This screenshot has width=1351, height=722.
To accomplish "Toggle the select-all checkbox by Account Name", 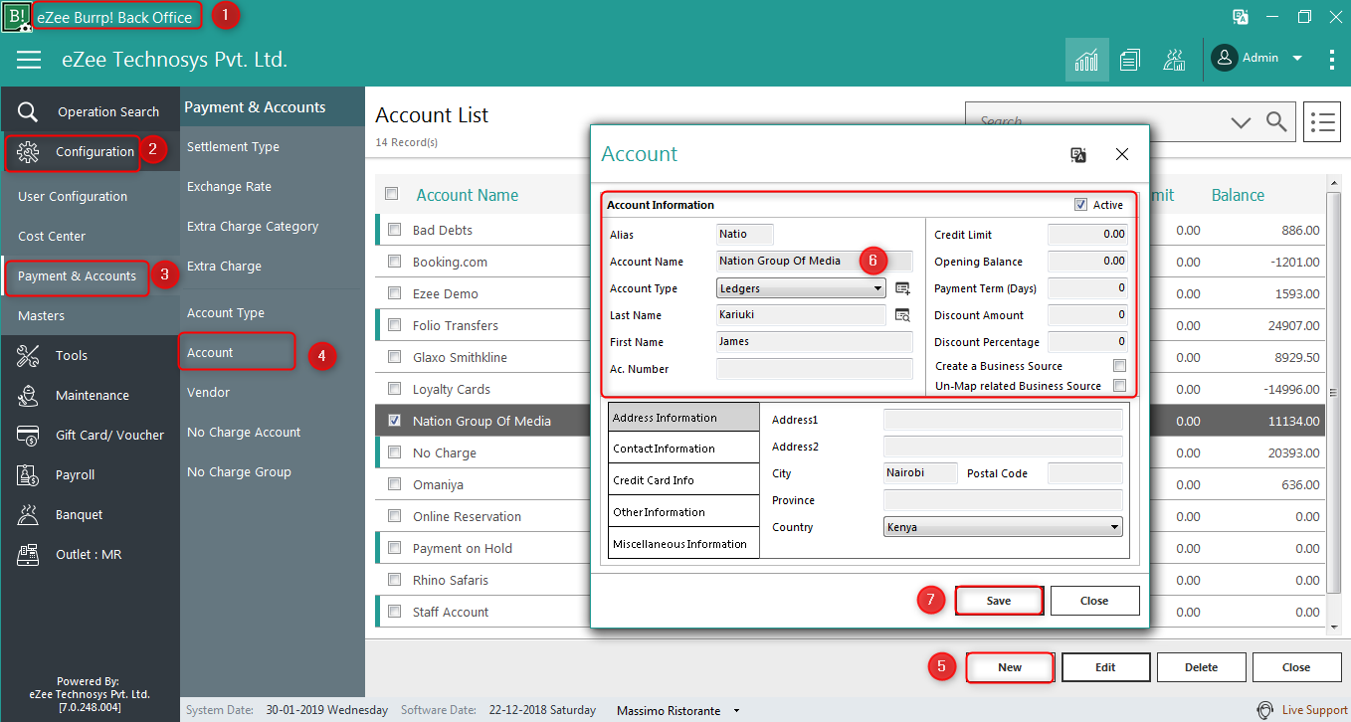I will 392,194.
